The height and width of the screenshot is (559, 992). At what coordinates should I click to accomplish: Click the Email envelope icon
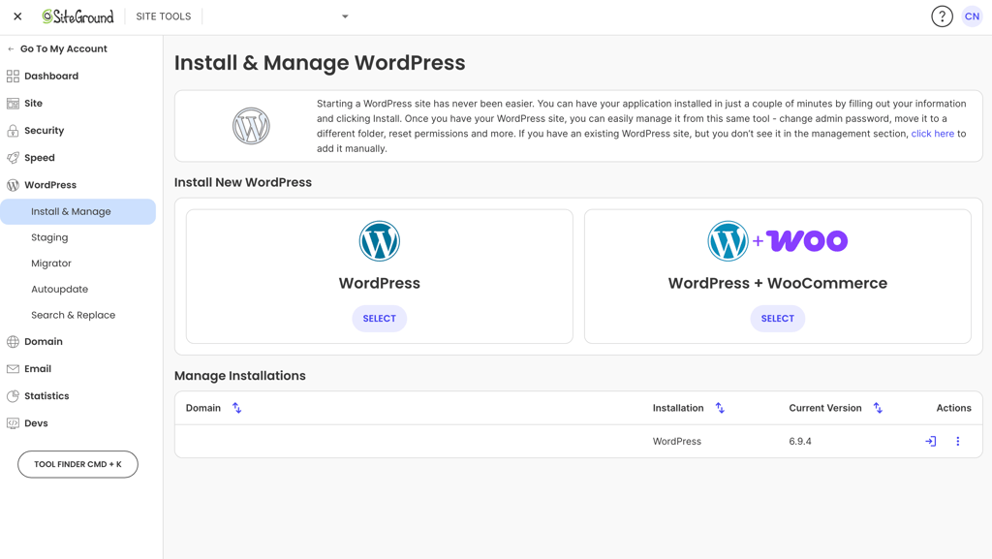coord(13,369)
